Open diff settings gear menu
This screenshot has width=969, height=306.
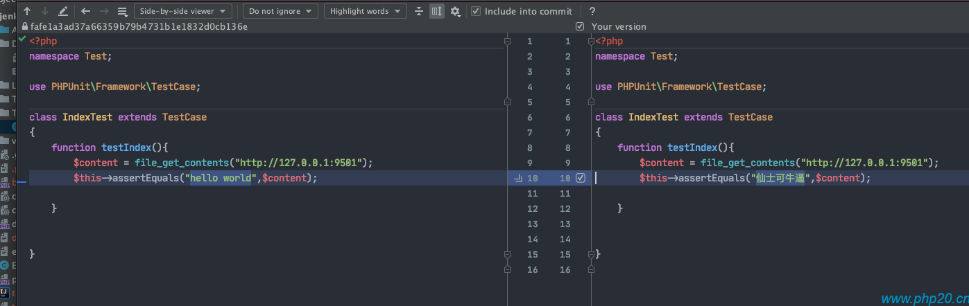tap(456, 11)
